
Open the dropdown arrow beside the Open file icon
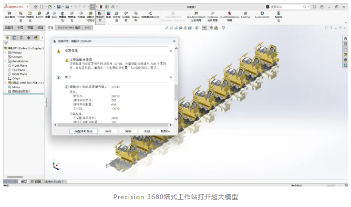54,7
